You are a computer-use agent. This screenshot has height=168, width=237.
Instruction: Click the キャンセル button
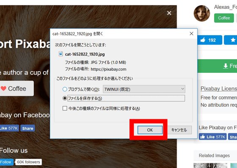tap(179, 130)
